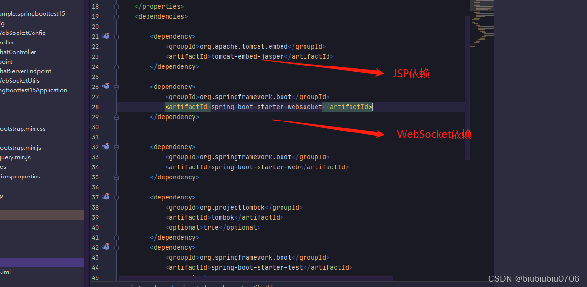Click the dependencies breadcrumb at the bottom
The width and height of the screenshot is (587, 287).
[x=171, y=285]
